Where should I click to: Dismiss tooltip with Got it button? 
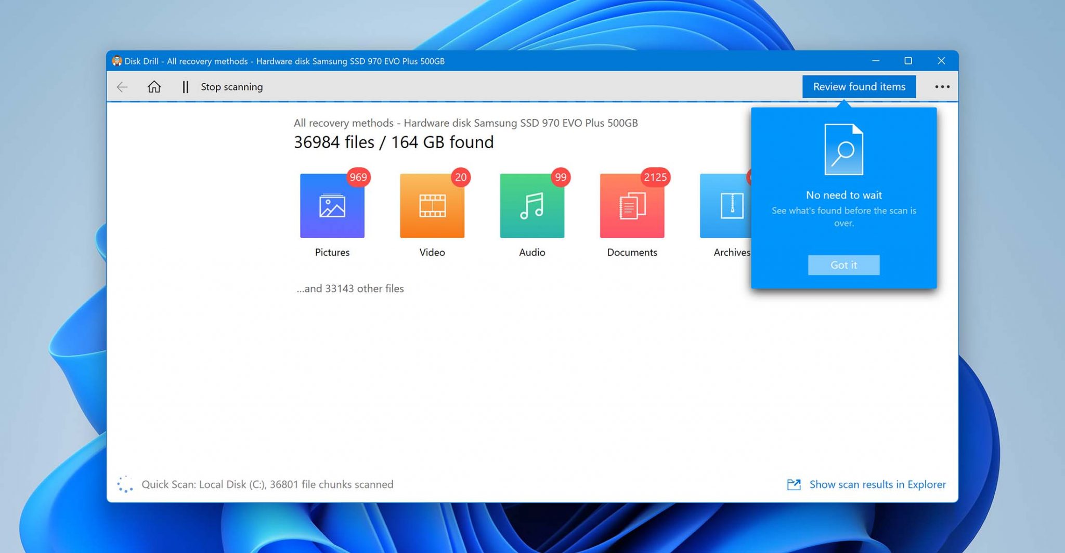pos(843,265)
